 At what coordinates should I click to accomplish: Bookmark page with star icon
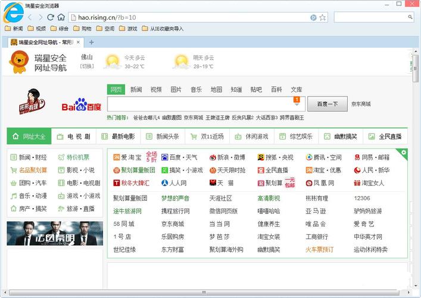323,18
